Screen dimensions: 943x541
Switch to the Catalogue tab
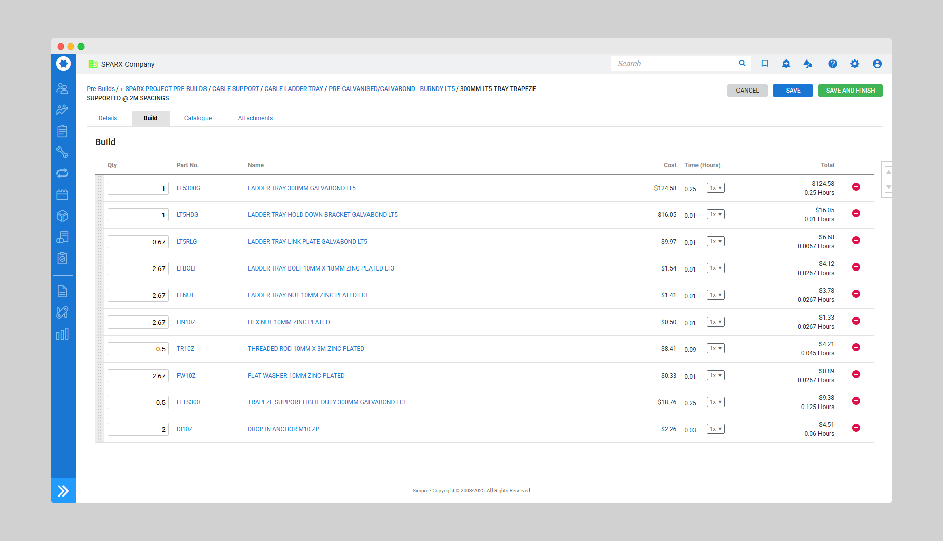[197, 118]
